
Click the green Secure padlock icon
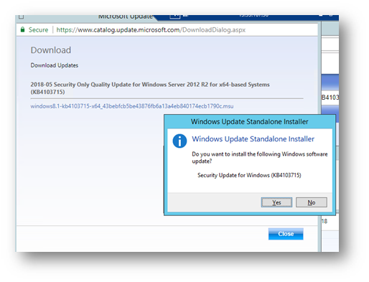tap(22, 29)
